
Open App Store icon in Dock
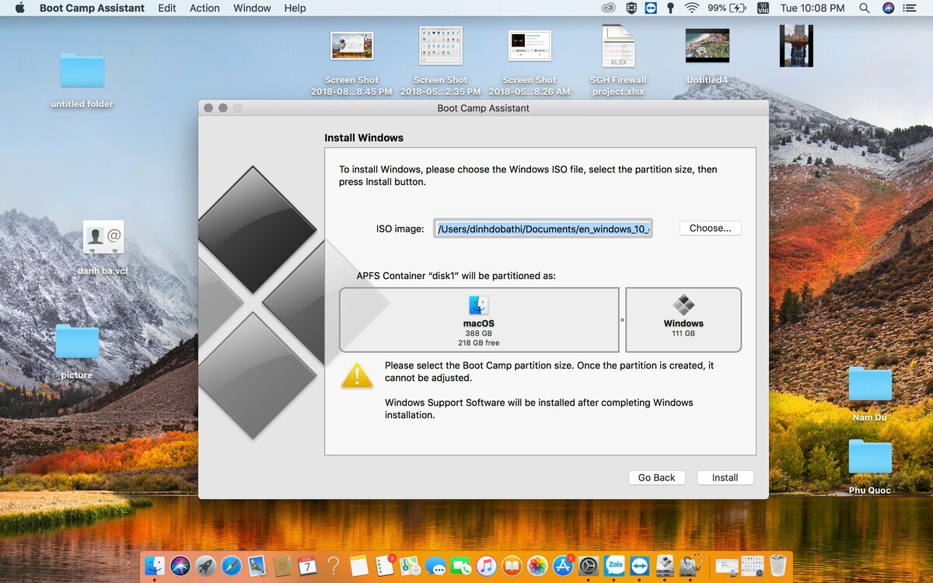tap(563, 565)
